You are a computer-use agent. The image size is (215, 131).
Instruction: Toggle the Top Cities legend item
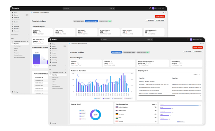tap(180, 122)
